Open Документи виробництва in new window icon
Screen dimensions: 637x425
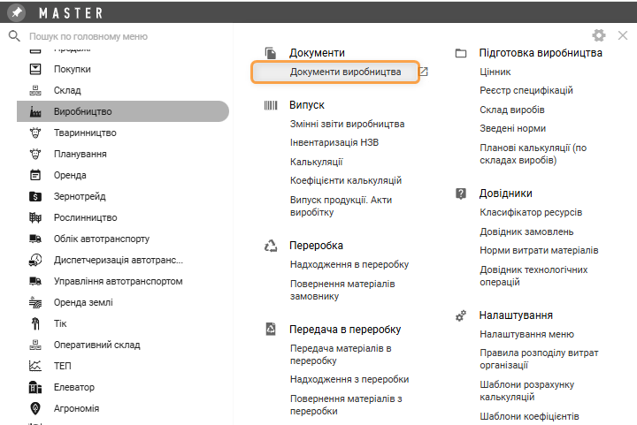point(424,72)
